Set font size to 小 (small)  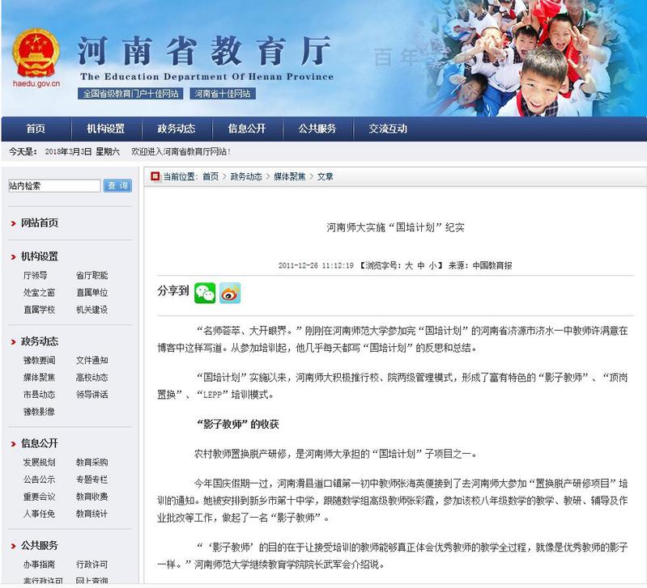(434, 265)
